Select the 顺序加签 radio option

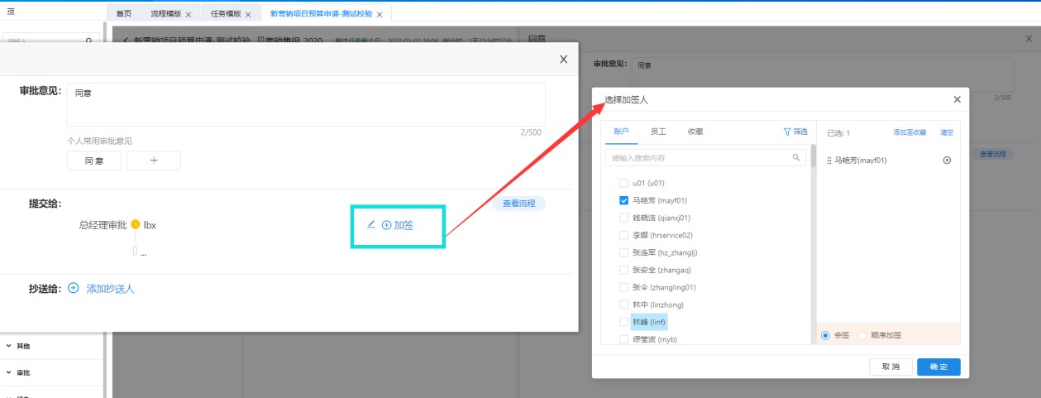(863, 335)
